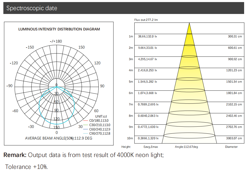Click the 300.31 cm diameter value

click(235, 36)
